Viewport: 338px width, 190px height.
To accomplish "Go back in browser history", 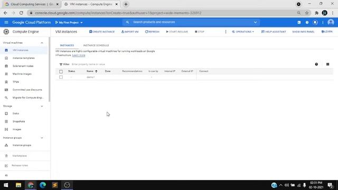I will 5,13.
